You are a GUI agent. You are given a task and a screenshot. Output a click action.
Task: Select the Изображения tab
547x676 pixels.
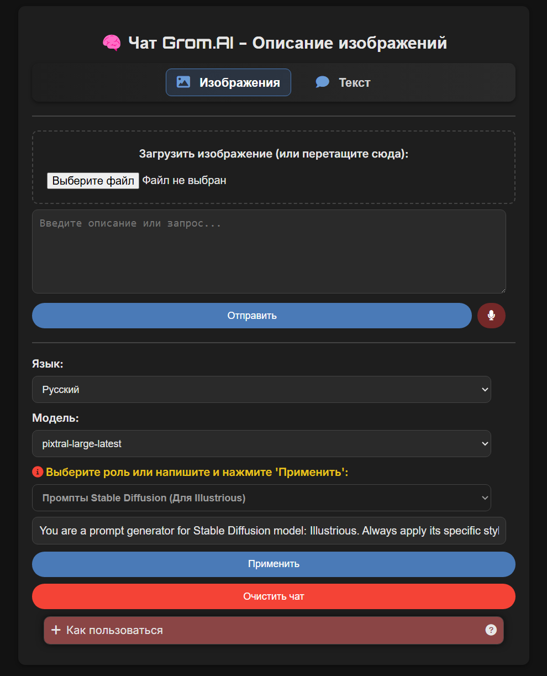pos(228,82)
